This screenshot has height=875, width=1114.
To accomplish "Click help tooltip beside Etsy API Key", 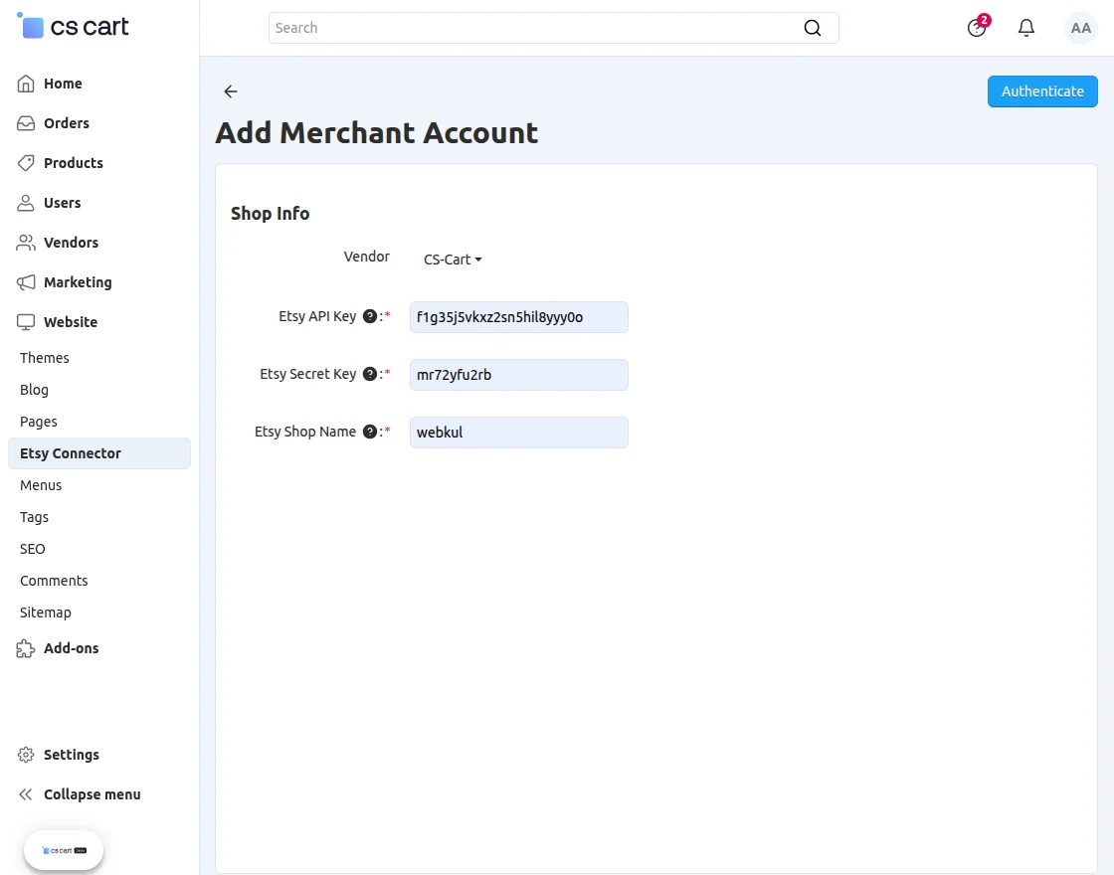I will pos(369,317).
